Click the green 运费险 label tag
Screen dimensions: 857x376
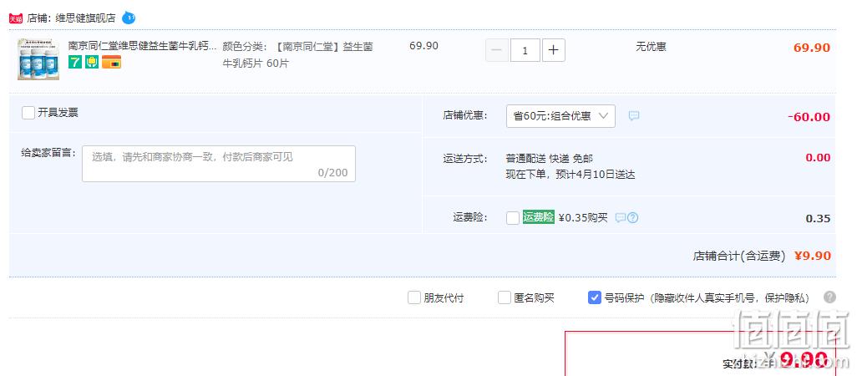pyautogui.click(x=539, y=217)
